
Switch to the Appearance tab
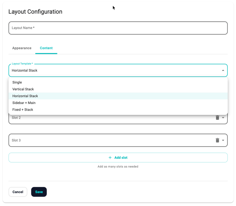22,48
